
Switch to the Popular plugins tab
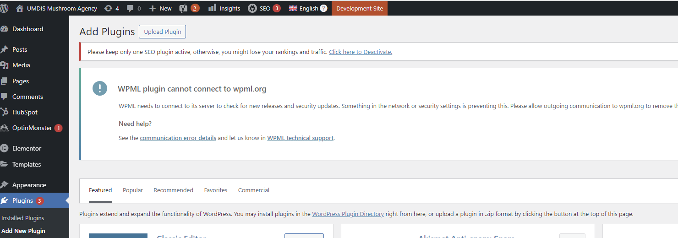tap(133, 190)
